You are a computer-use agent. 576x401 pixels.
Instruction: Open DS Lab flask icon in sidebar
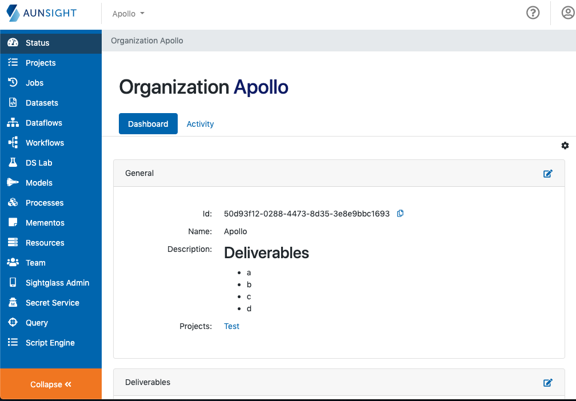coord(13,163)
